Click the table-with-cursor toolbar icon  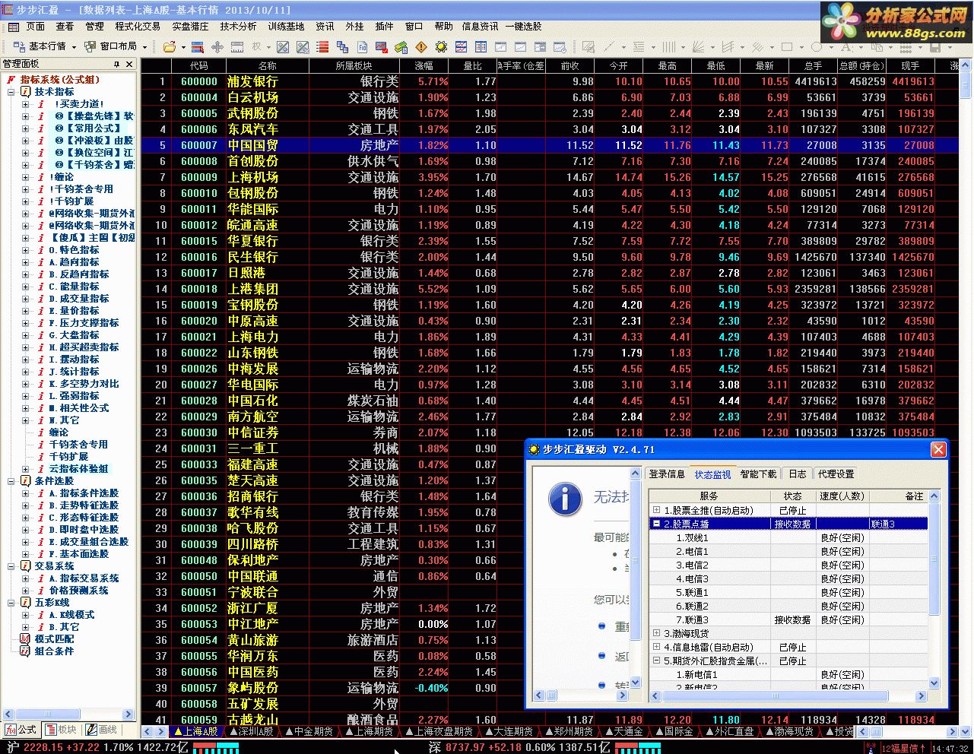point(198,47)
